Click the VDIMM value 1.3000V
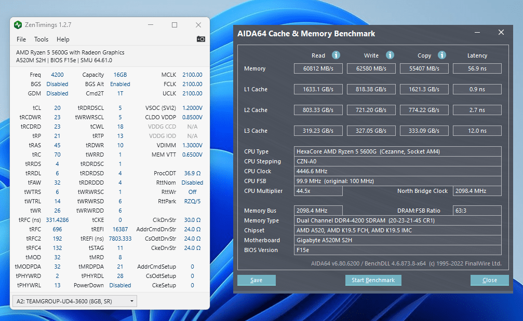The width and height of the screenshot is (523, 321). [192, 146]
